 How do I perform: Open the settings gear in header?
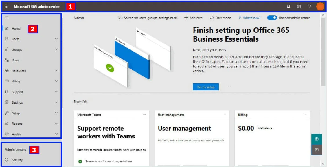pyautogui.click(x=299, y=6)
